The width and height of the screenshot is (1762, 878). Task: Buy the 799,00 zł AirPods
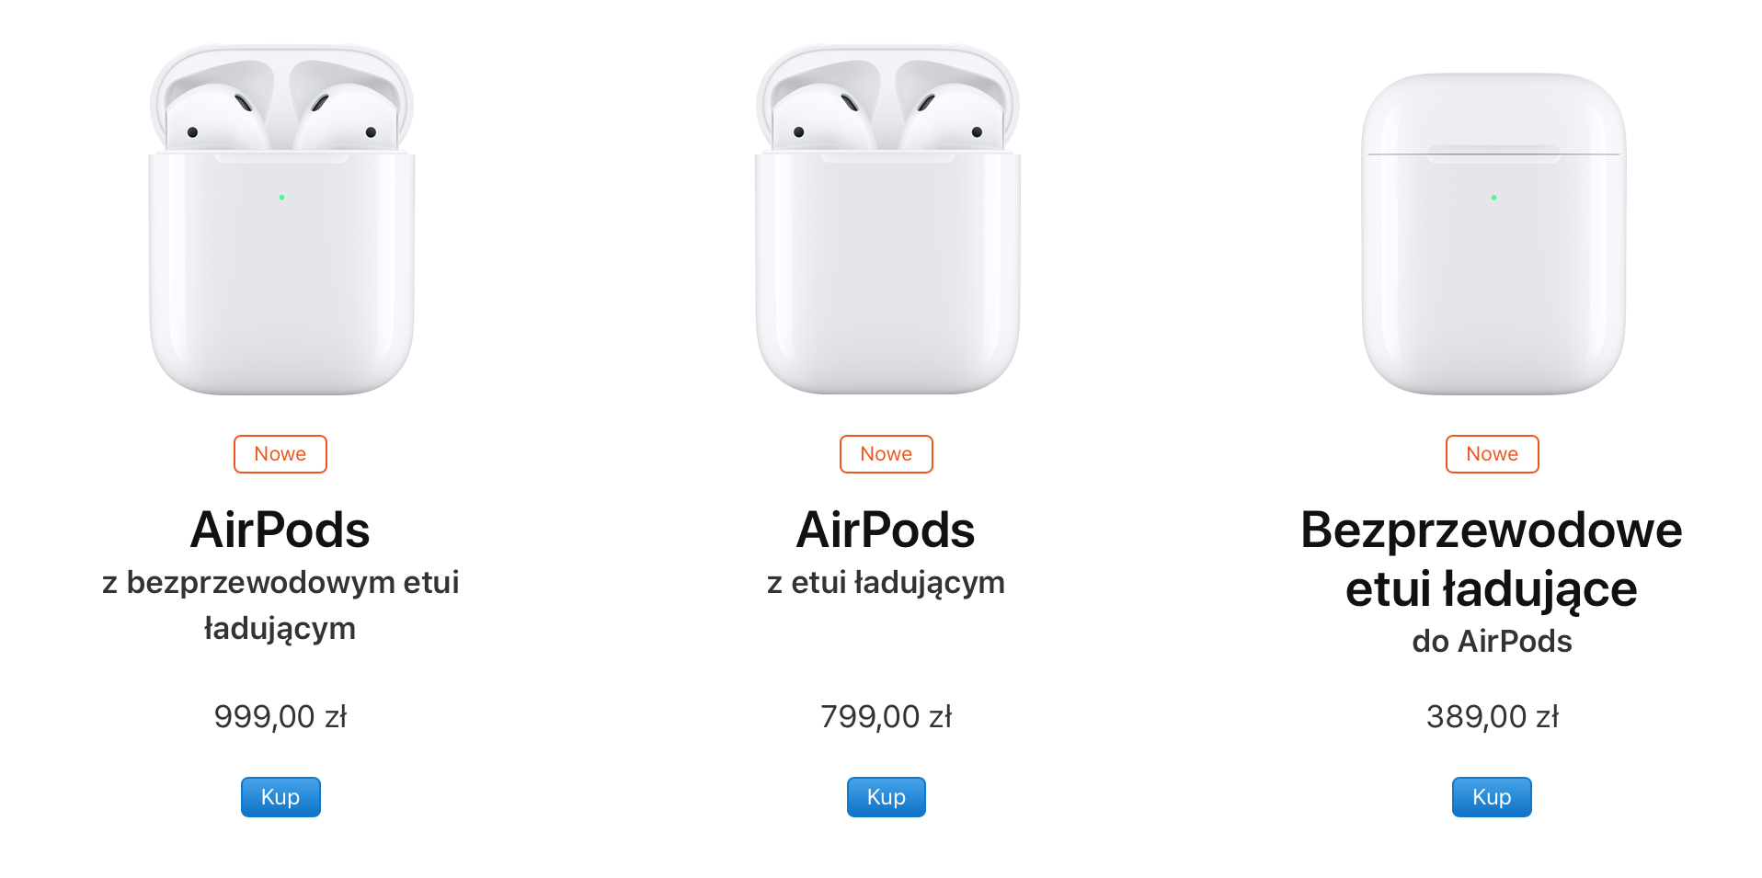tap(887, 797)
